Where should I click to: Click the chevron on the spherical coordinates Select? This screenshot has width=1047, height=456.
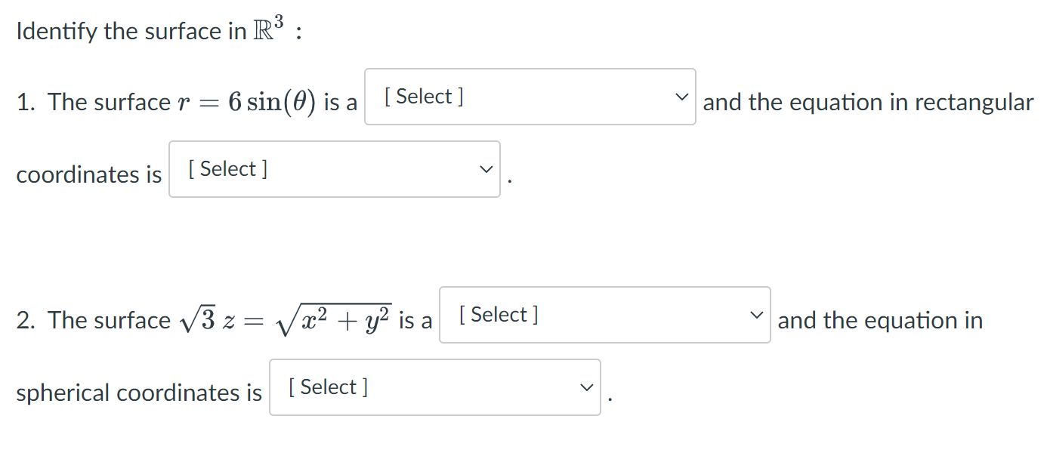[x=586, y=387]
